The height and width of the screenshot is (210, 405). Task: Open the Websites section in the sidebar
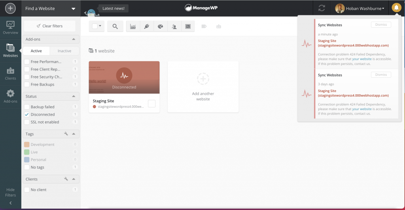click(x=11, y=50)
